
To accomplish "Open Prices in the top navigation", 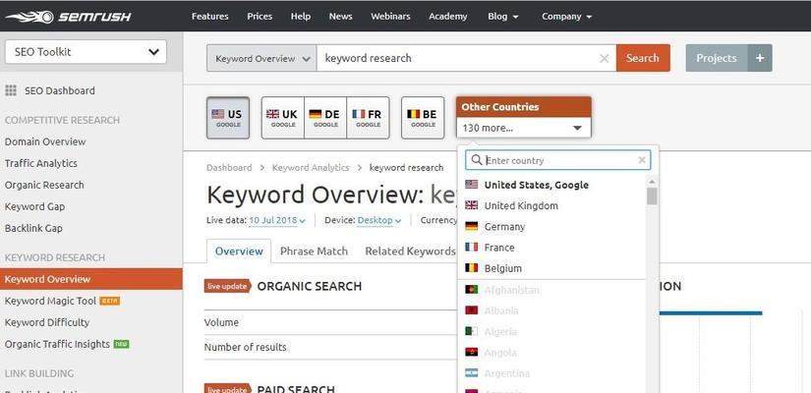I will pos(260,17).
